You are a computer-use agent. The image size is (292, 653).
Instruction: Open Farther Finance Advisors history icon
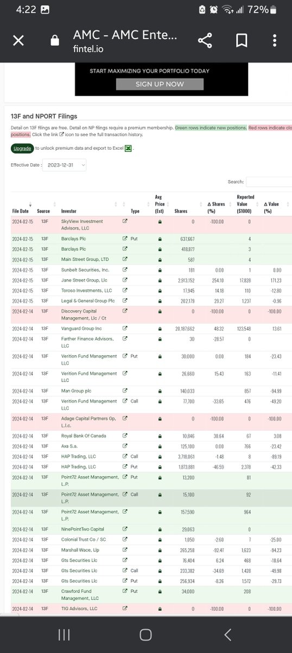[125, 339]
